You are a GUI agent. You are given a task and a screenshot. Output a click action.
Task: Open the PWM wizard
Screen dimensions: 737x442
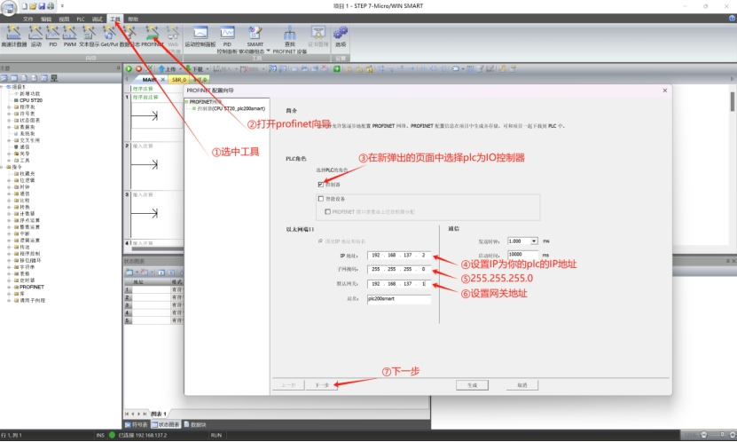pos(70,34)
